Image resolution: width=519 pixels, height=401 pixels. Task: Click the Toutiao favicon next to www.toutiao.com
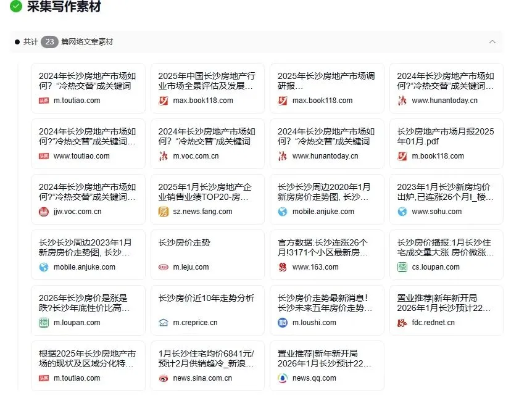point(44,156)
